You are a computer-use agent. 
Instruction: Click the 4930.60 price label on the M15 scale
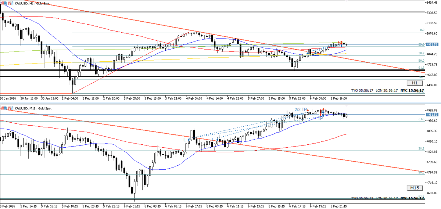click(x=433, y=120)
